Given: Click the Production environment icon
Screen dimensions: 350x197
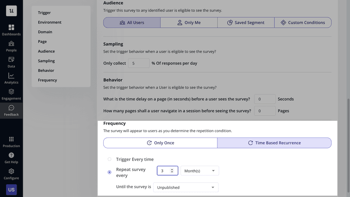Looking at the screenshot, I should point(11,139).
